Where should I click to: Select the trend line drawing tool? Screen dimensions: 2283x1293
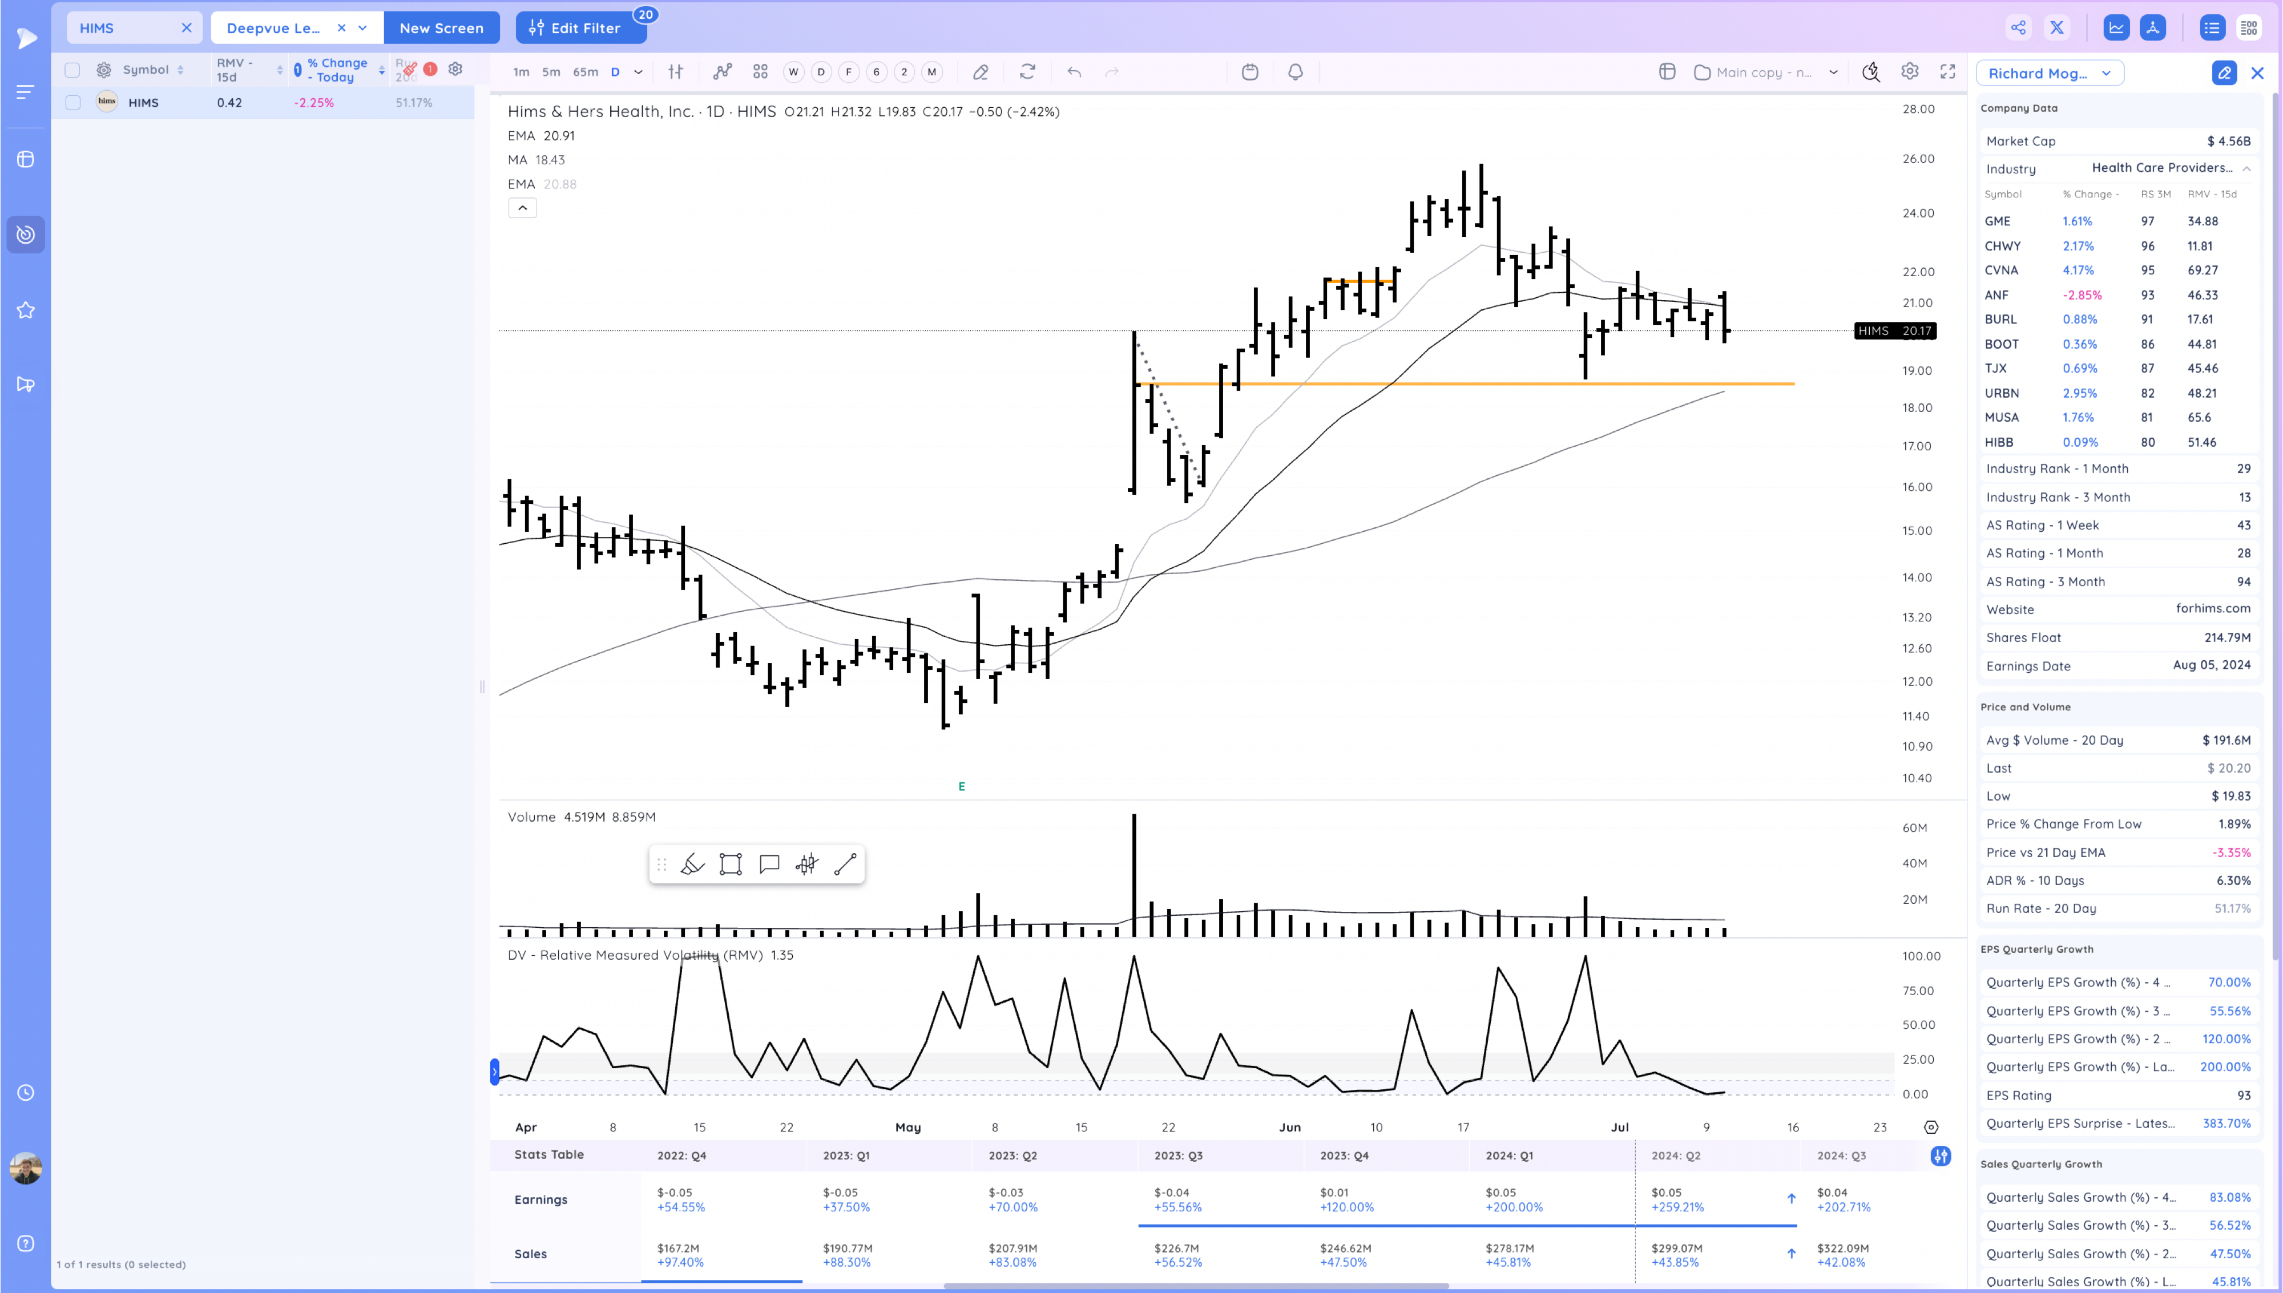845,864
